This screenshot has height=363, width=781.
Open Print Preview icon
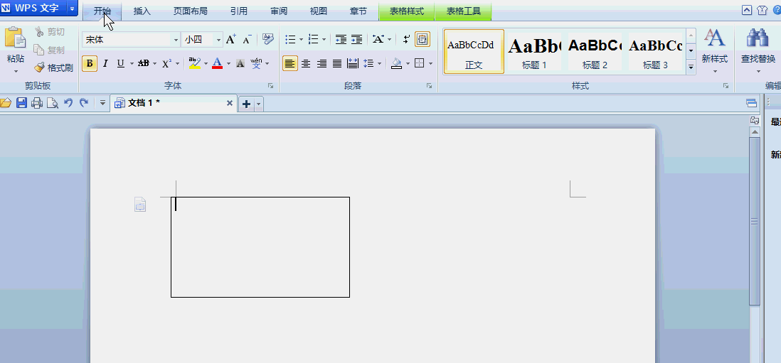pyautogui.click(x=53, y=103)
